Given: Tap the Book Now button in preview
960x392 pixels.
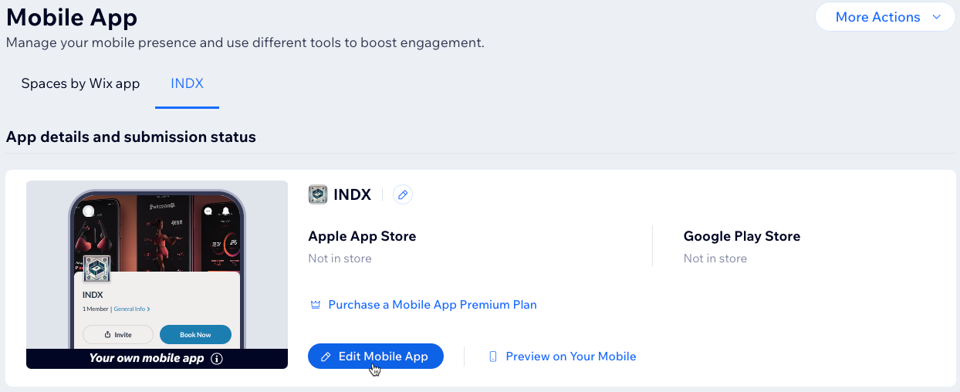Looking at the screenshot, I should [195, 335].
